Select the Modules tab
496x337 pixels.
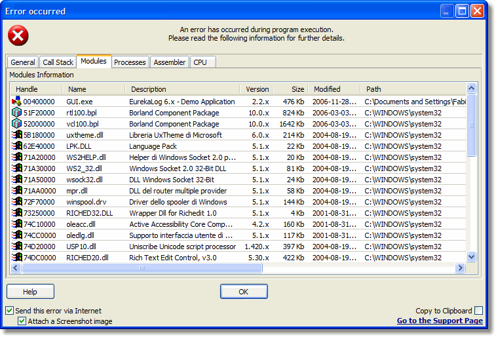(x=94, y=61)
